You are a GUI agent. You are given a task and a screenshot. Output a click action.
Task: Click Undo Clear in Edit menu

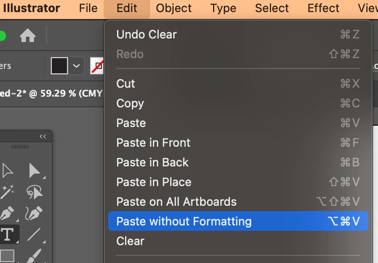[146, 34]
